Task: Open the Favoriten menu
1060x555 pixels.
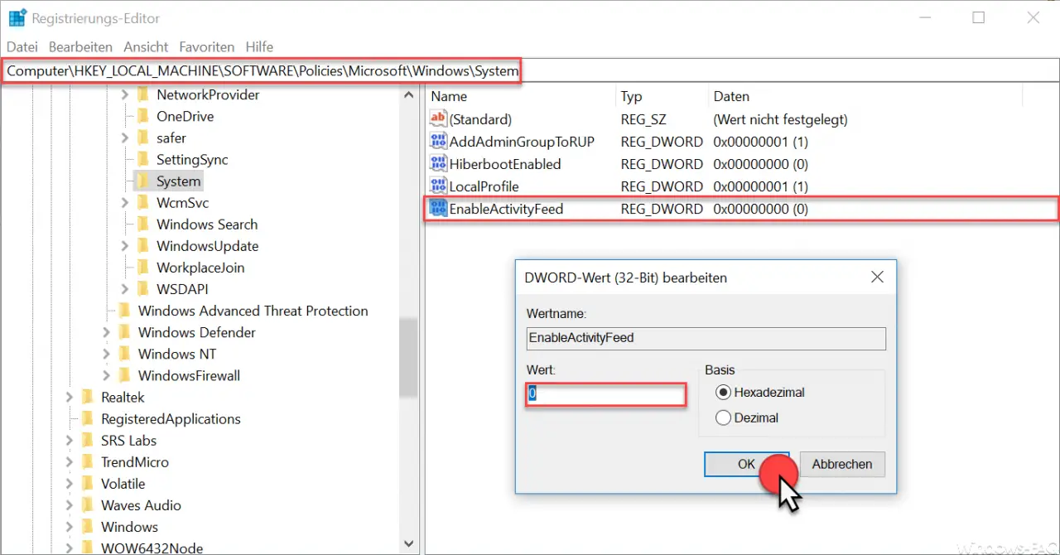Action: pos(207,47)
